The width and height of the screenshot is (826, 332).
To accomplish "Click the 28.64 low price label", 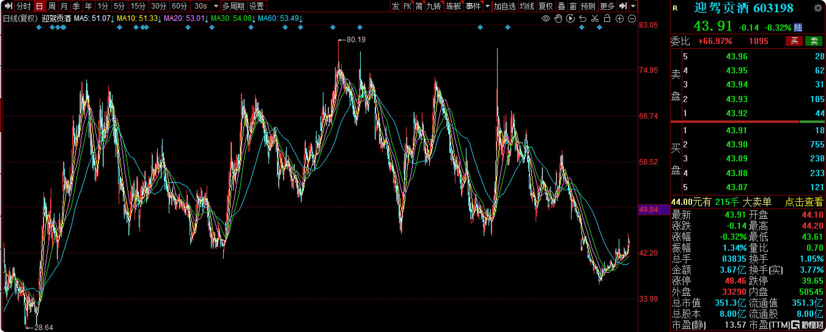I will click(44, 327).
